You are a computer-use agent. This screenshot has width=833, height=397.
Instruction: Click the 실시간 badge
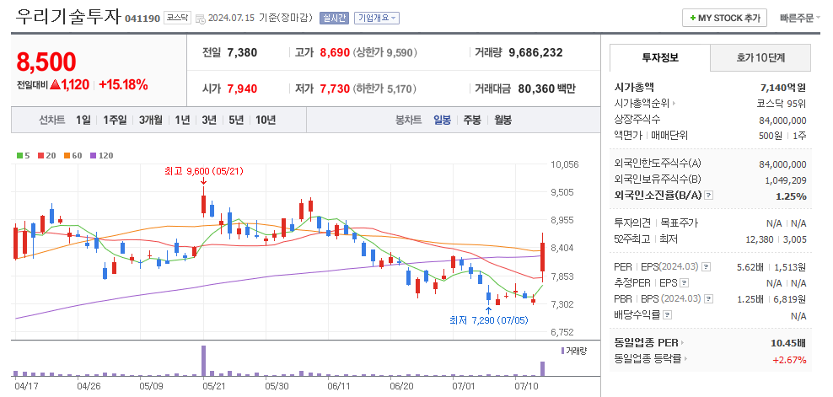334,18
